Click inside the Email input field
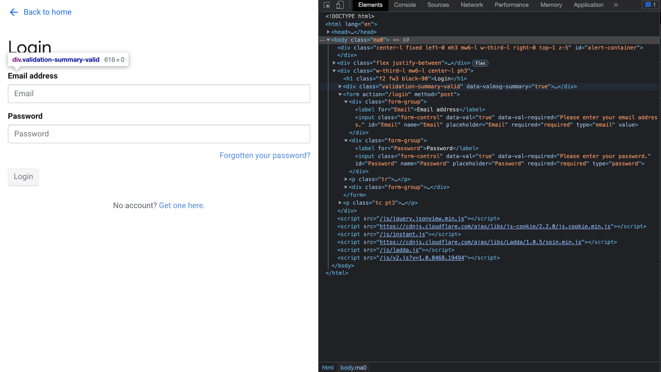Image resolution: width=661 pixels, height=372 pixels. pos(159,94)
